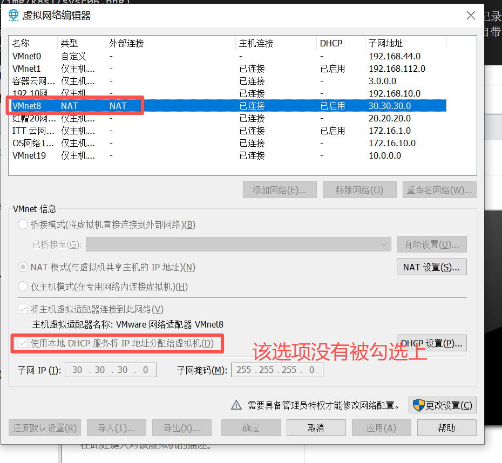Click the 外部连接 column header

171,43
